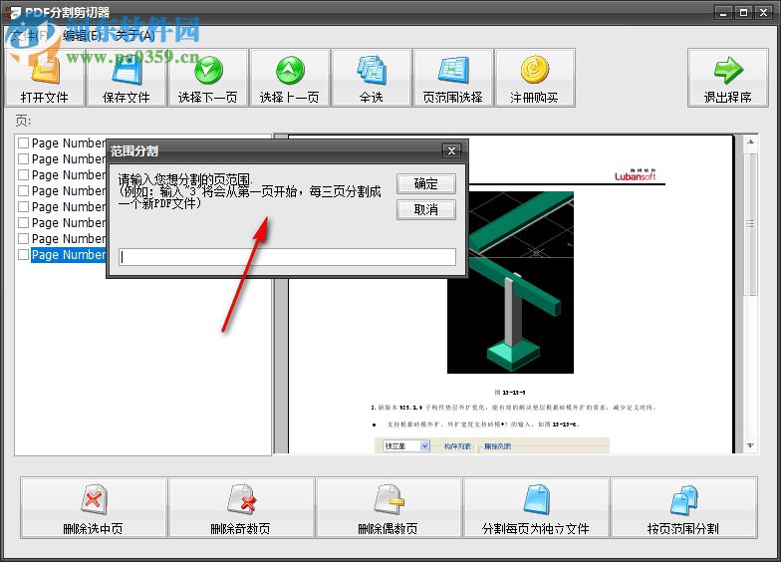Maximize the PDF分割剪切器 window
The image size is (781, 562).
click(743, 12)
